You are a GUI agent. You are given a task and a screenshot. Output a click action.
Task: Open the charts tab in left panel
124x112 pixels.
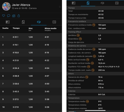coord(54,22)
